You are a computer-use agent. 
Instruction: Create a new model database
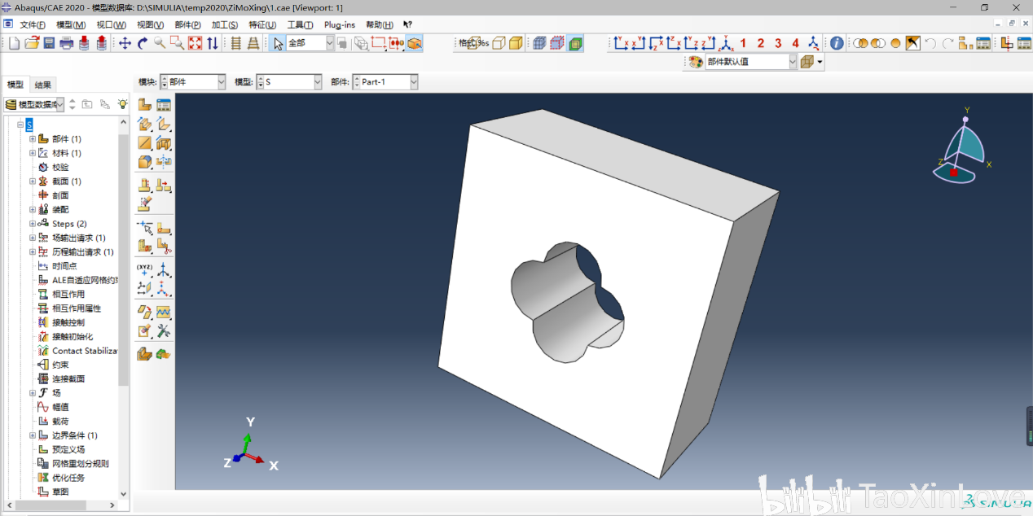click(14, 43)
